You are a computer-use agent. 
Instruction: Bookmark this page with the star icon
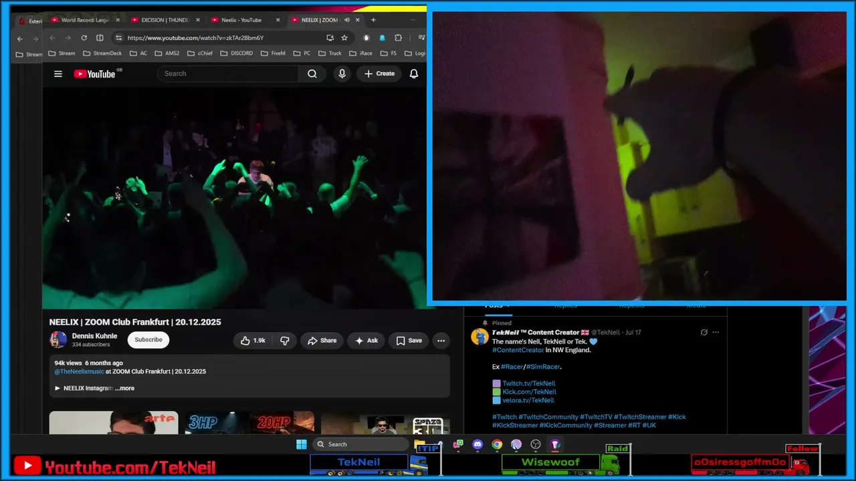(x=344, y=38)
